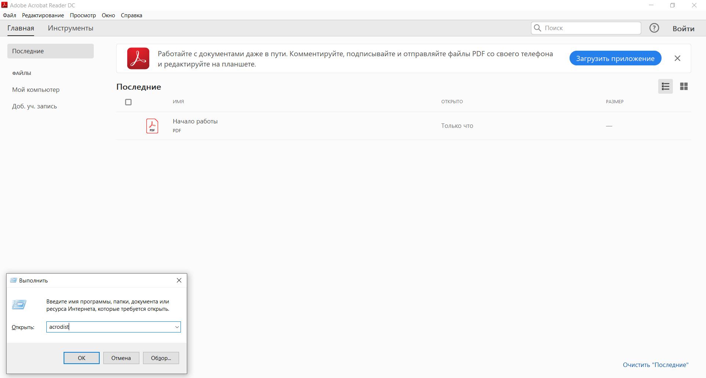
Task: Click Загрузить приложение button
Action: [615, 58]
